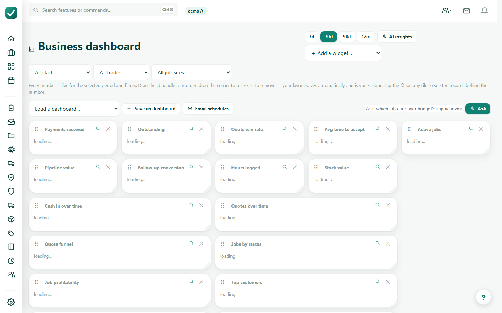The width and height of the screenshot is (502, 313).
Task: Select the 90d time range
Action: [347, 37]
